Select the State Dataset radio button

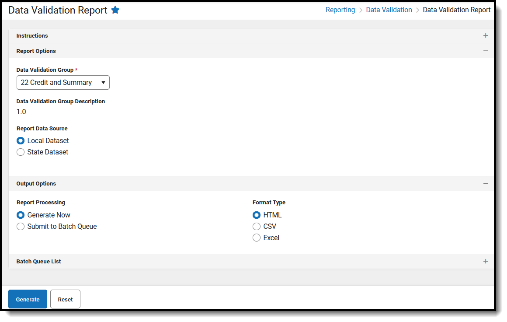pos(21,152)
